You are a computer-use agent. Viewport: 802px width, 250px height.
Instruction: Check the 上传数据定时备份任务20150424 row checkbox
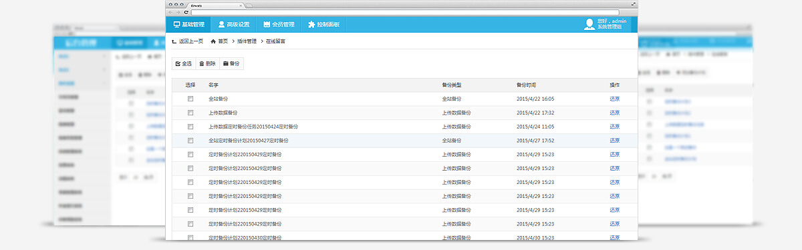pyautogui.click(x=190, y=127)
